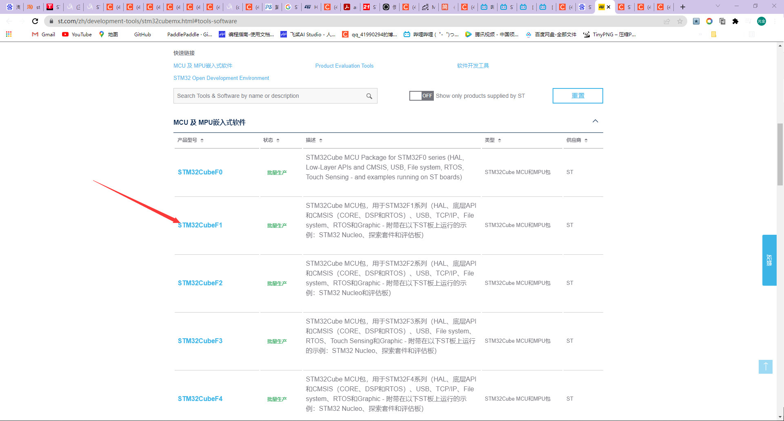This screenshot has width=784, height=421.
Task: Click the scrollbar down arrow
Action: click(780, 417)
